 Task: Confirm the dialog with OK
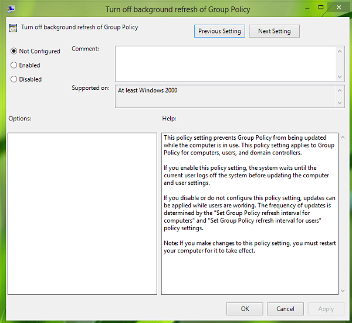[x=245, y=308]
